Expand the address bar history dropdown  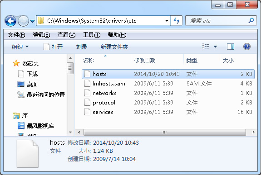click(x=167, y=21)
